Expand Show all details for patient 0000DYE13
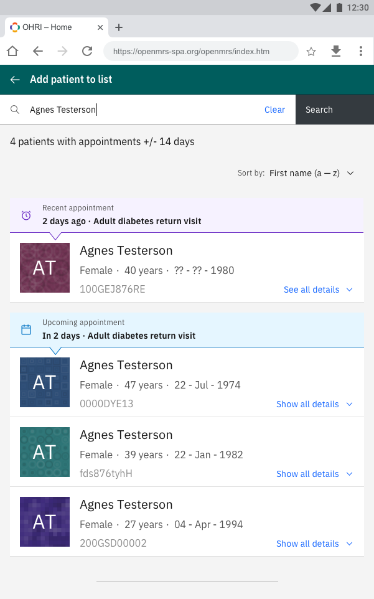The width and height of the screenshot is (374, 599). 314,404
